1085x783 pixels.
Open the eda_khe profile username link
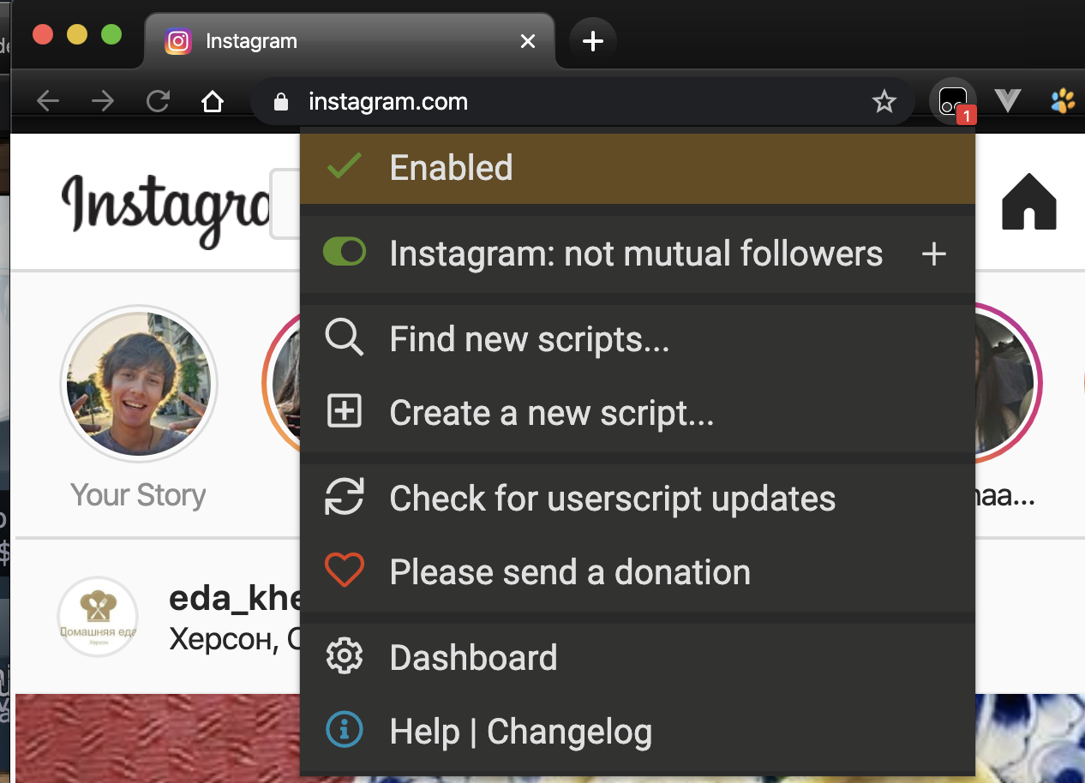pos(234,598)
